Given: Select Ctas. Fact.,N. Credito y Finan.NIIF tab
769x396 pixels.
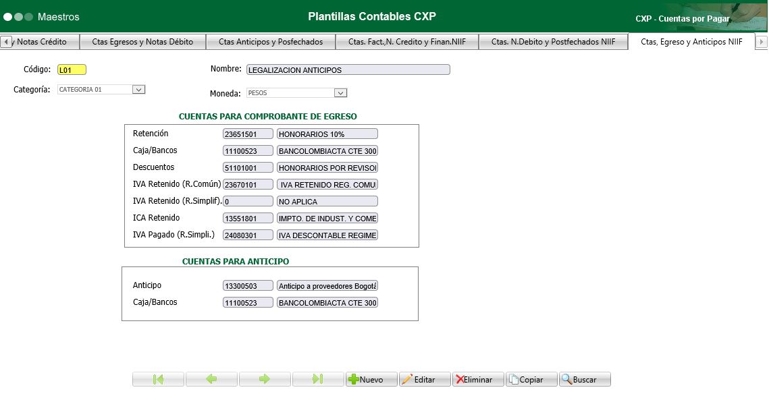Looking at the screenshot, I should click(x=407, y=42).
